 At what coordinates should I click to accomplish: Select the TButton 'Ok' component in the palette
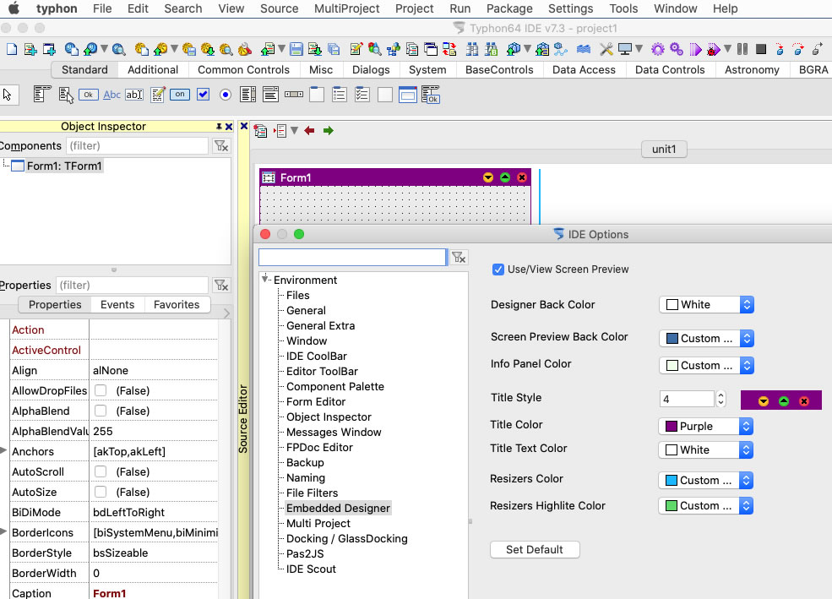click(88, 95)
